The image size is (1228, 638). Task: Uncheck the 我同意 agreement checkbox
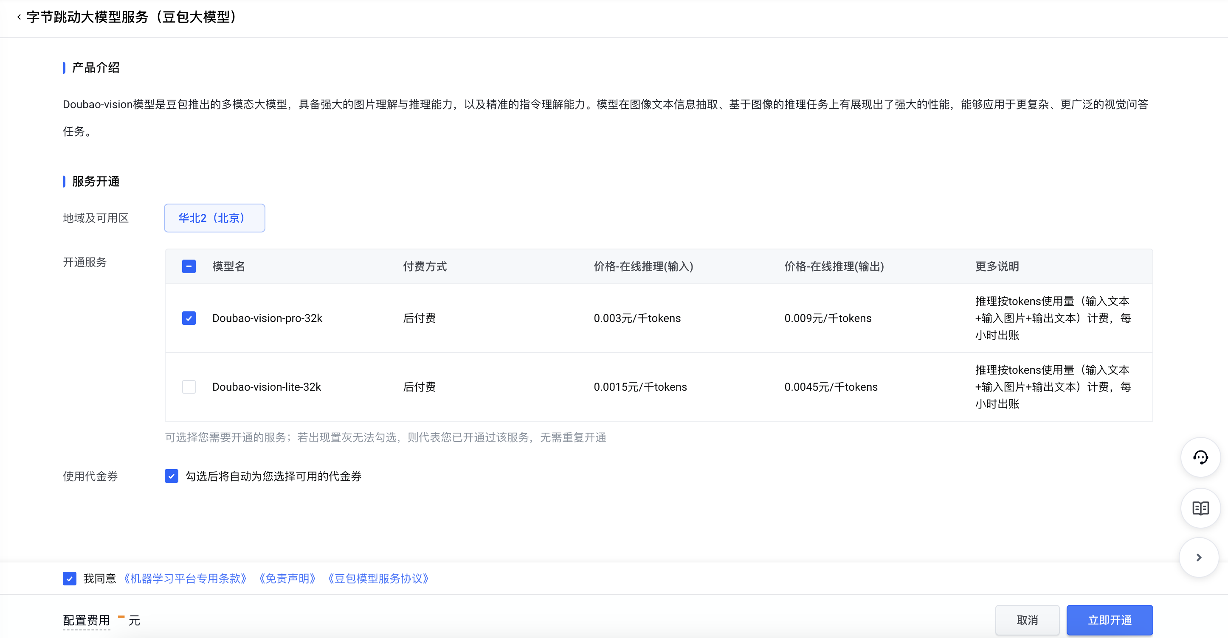pos(70,579)
